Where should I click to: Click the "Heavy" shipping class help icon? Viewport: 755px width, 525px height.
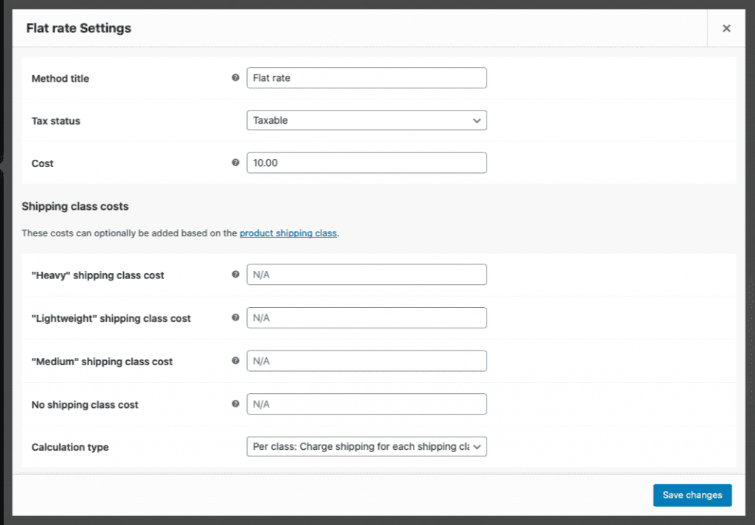pyautogui.click(x=235, y=275)
